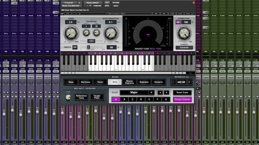
Task: Click the Note Transition value field 0.1
Action: [110, 22]
